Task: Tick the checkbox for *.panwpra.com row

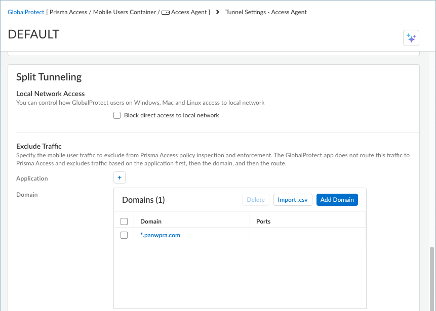Action: click(124, 235)
